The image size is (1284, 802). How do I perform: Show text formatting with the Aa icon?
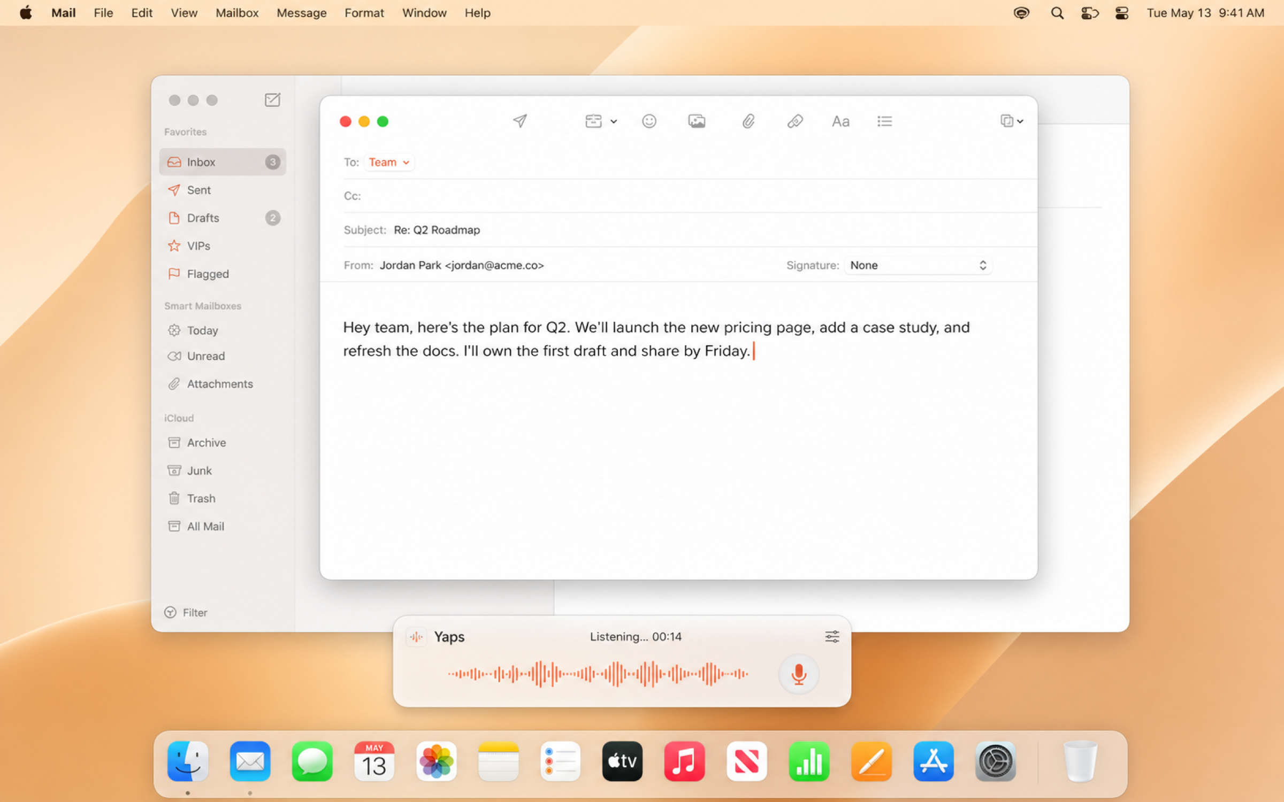(x=840, y=121)
